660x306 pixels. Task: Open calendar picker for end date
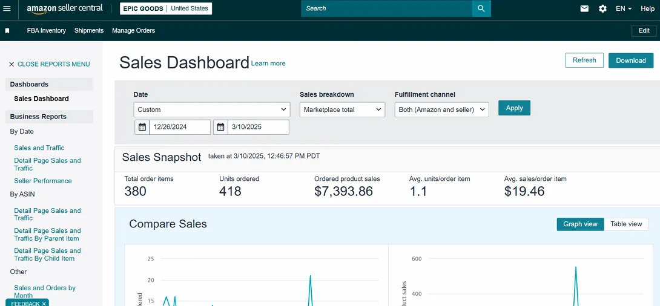coord(220,127)
